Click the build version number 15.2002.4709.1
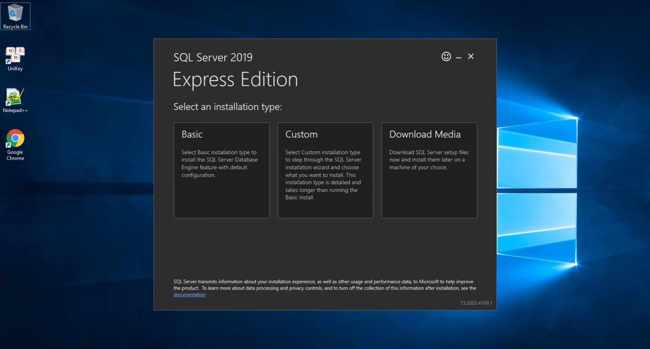Viewport: 650px width, 349px height. pos(476,303)
